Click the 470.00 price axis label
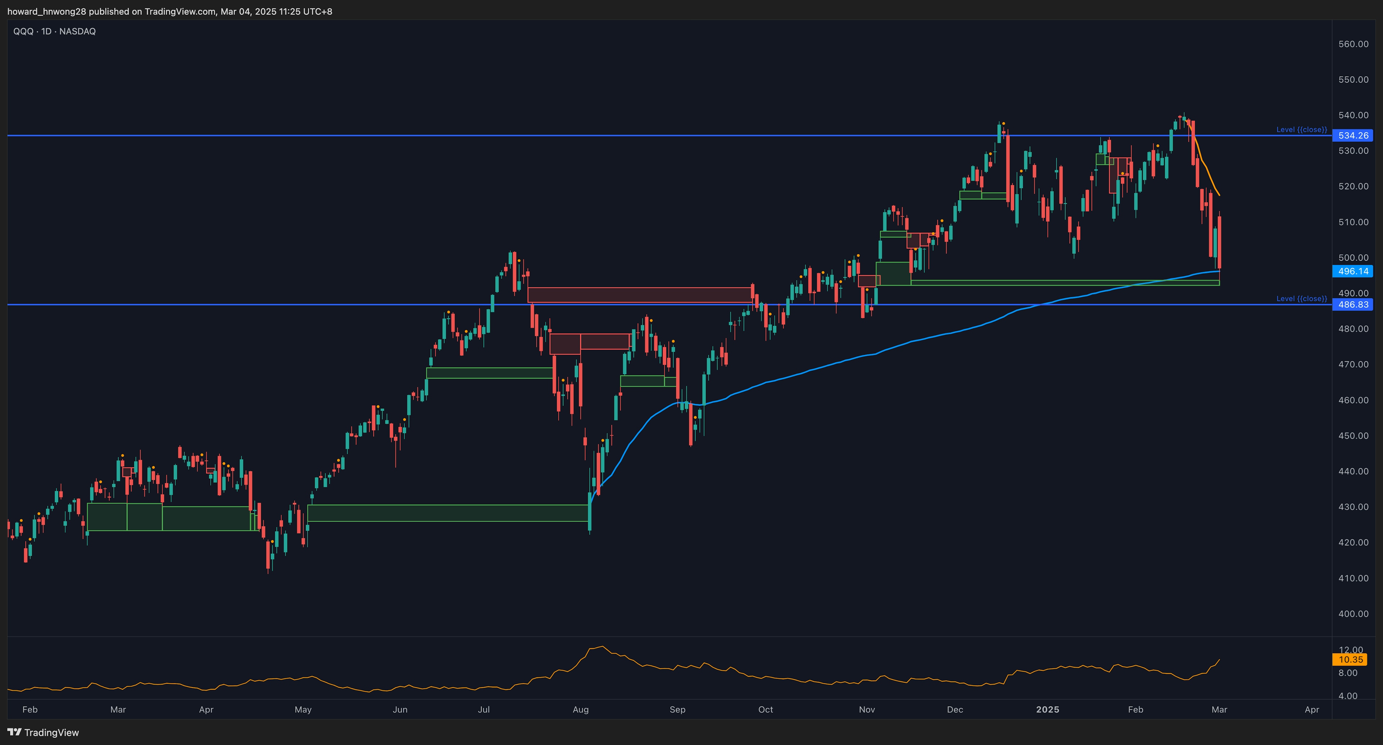 tap(1353, 364)
